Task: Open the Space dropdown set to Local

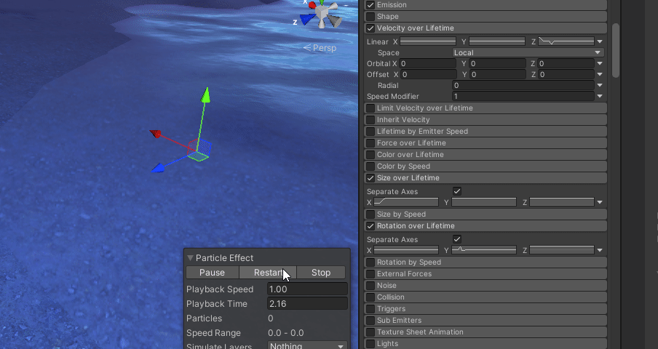Action: pyautogui.click(x=528, y=52)
